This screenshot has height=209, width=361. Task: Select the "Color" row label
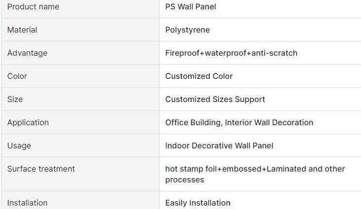pos(17,76)
